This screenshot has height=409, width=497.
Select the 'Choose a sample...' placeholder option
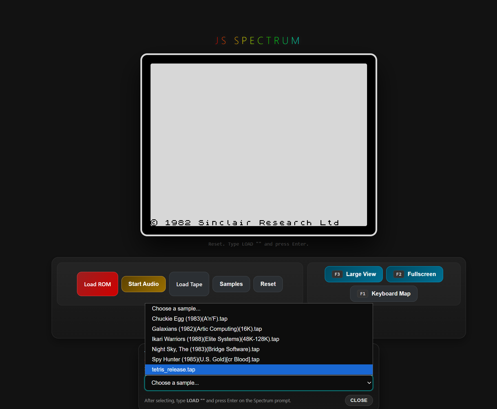point(259,309)
